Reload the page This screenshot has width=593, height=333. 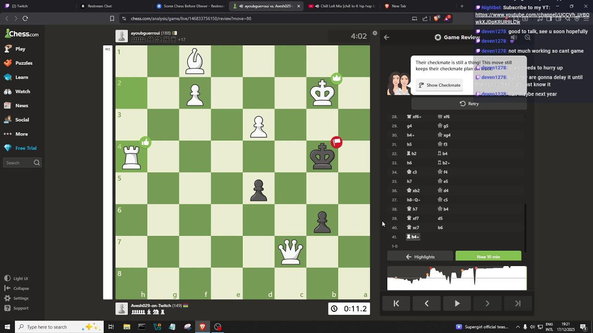25,18
